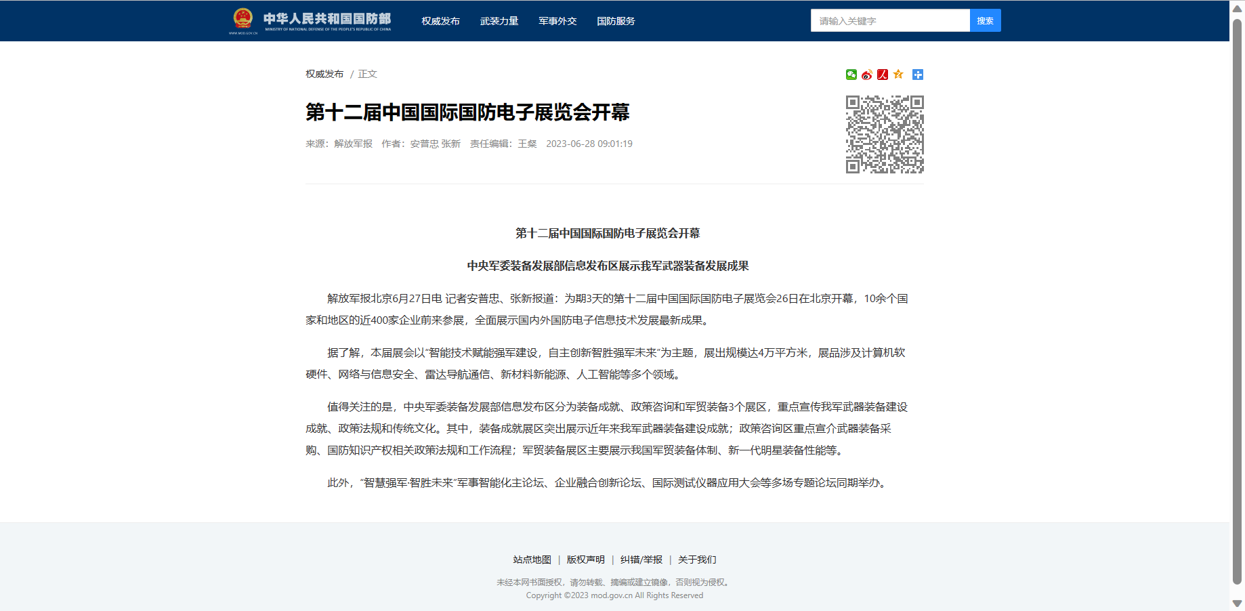Click the keyword search input field

click(889, 21)
